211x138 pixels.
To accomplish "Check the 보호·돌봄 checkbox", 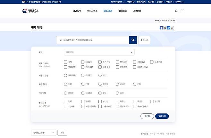I will [x=100, y=67].
